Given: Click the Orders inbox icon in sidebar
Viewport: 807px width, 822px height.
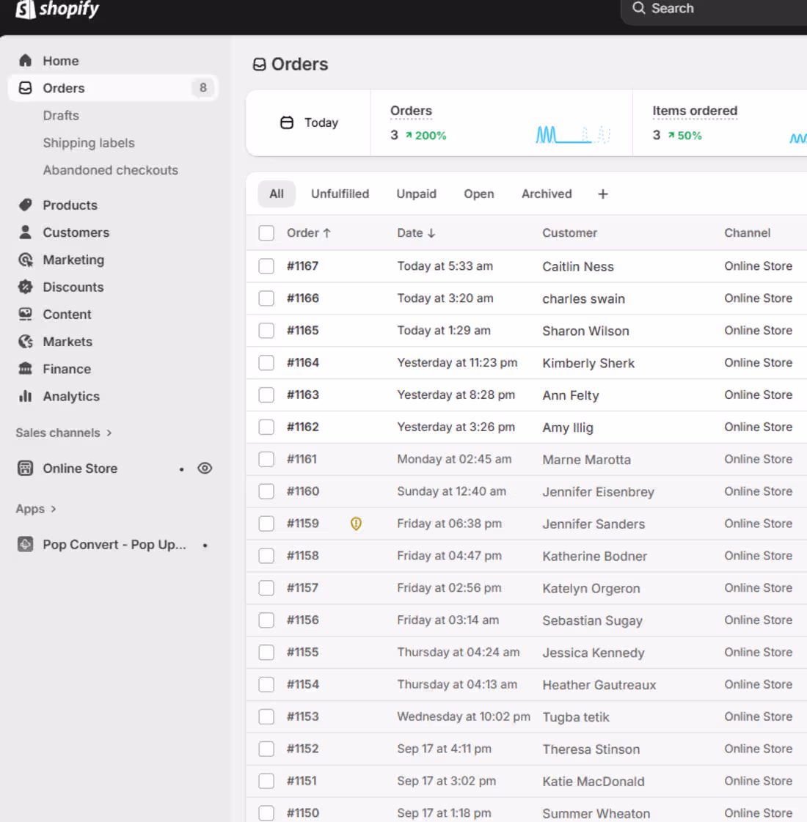Looking at the screenshot, I should click(x=25, y=88).
